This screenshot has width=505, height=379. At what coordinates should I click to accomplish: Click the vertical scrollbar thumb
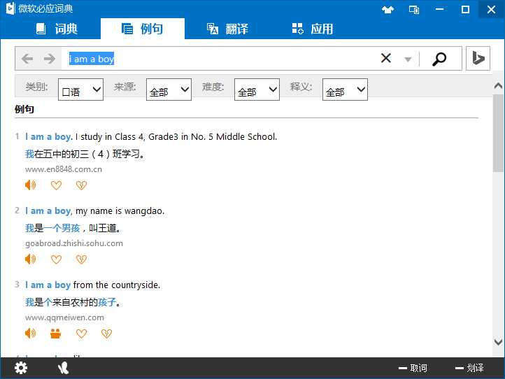pos(498,133)
